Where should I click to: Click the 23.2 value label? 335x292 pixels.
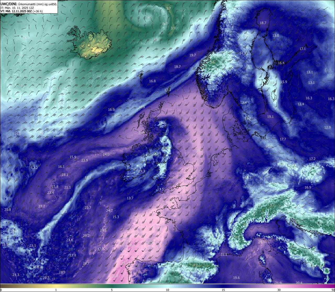42,206
